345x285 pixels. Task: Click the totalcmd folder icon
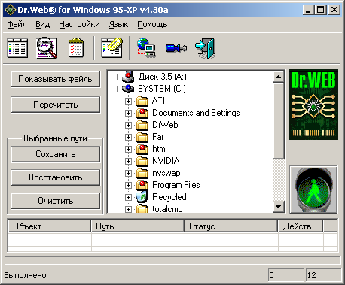pyautogui.click(x=142, y=209)
